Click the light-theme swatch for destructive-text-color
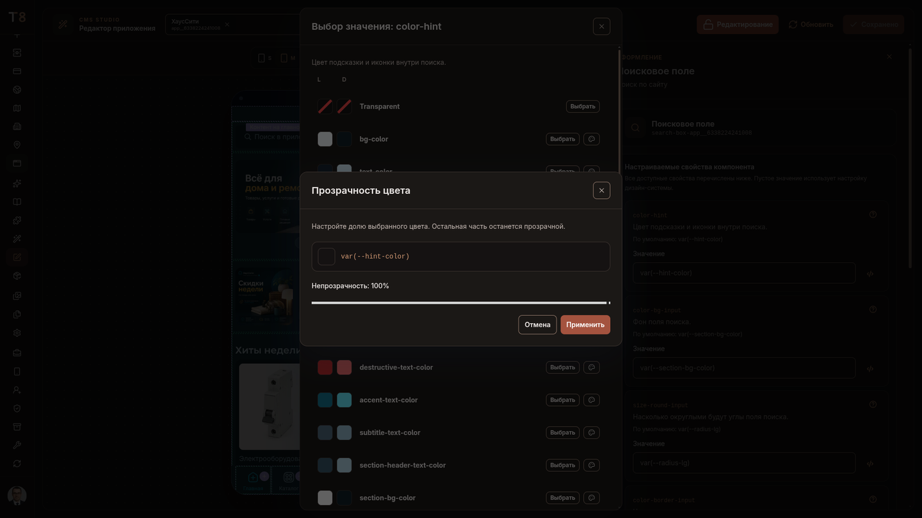 [x=325, y=367]
